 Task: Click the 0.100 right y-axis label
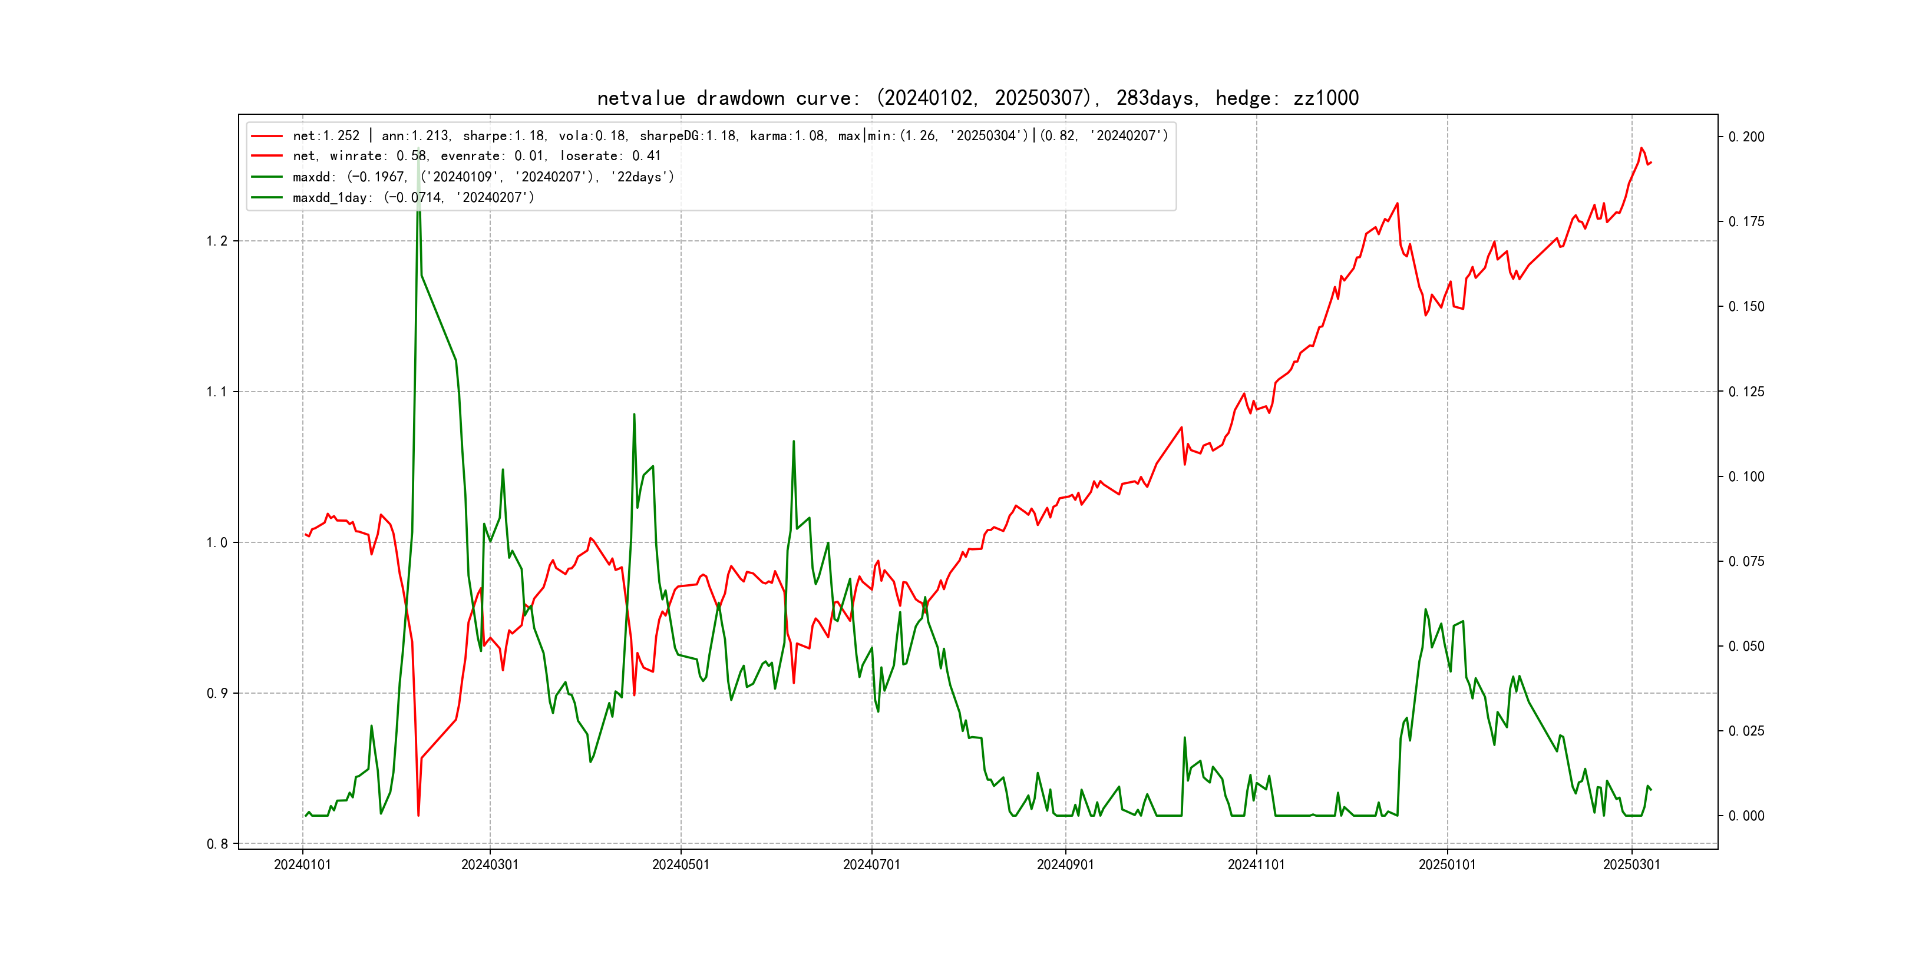click(x=1746, y=477)
